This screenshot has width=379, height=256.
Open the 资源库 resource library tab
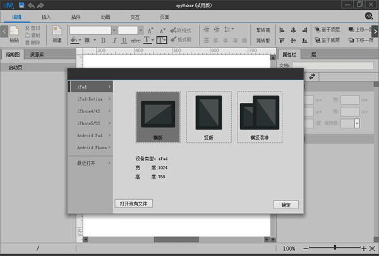pyautogui.click(x=37, y=55)
